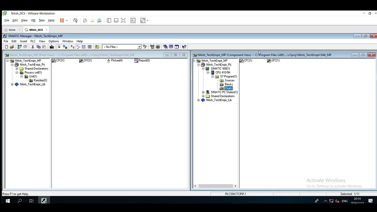Open the stretch guest dropdown arrow
This screenshot has width=377, height=212.
click(x=148, y=20)
